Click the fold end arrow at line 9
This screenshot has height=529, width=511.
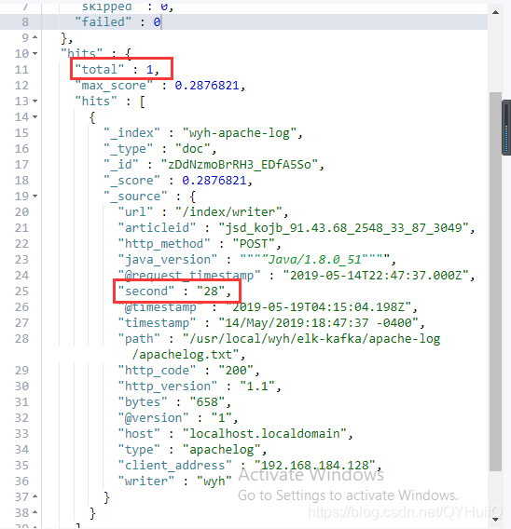pyautogui.click(x=35, y=38)
